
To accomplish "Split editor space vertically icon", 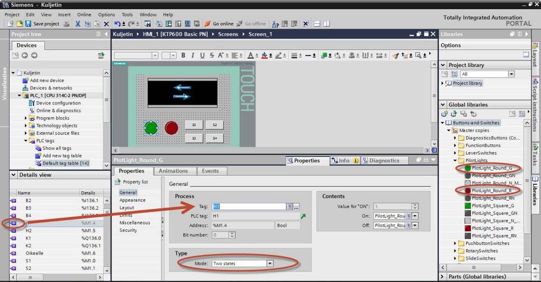I will tap(327, 24).
